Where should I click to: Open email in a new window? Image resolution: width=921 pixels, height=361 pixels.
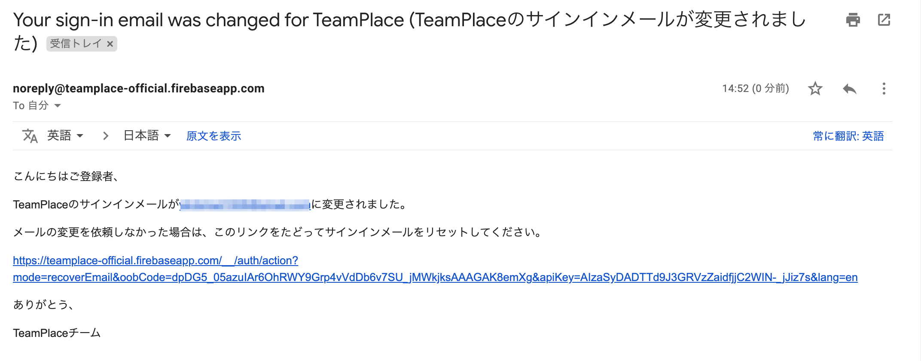click(884, 20)
